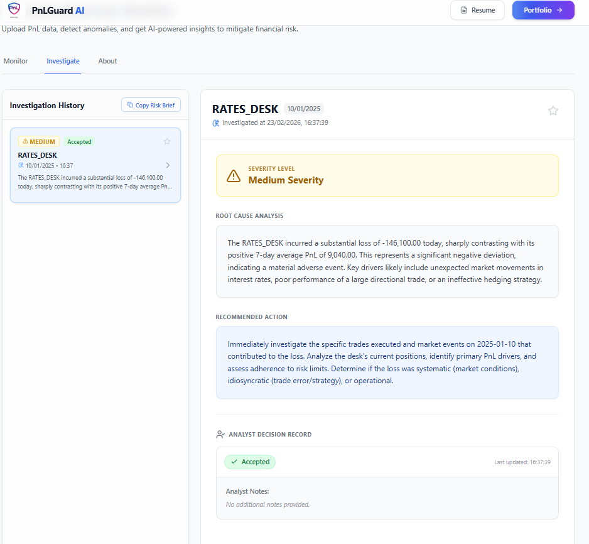589x544 pixels.
Task: Toggle the star on RATES_DESK history card
Action: point(167,141)
